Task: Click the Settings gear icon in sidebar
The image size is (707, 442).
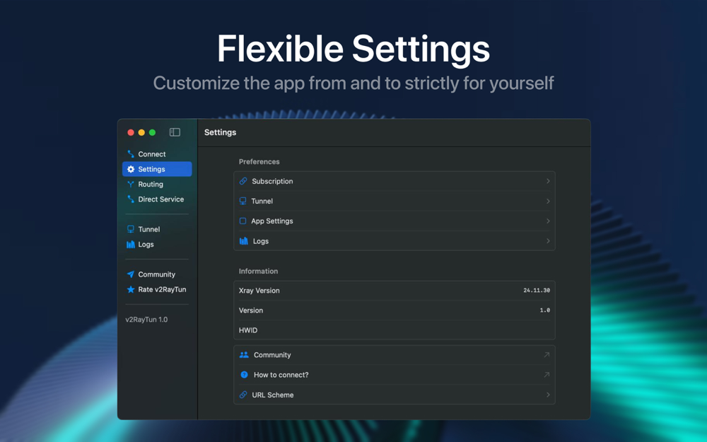Action: [131, 169]
